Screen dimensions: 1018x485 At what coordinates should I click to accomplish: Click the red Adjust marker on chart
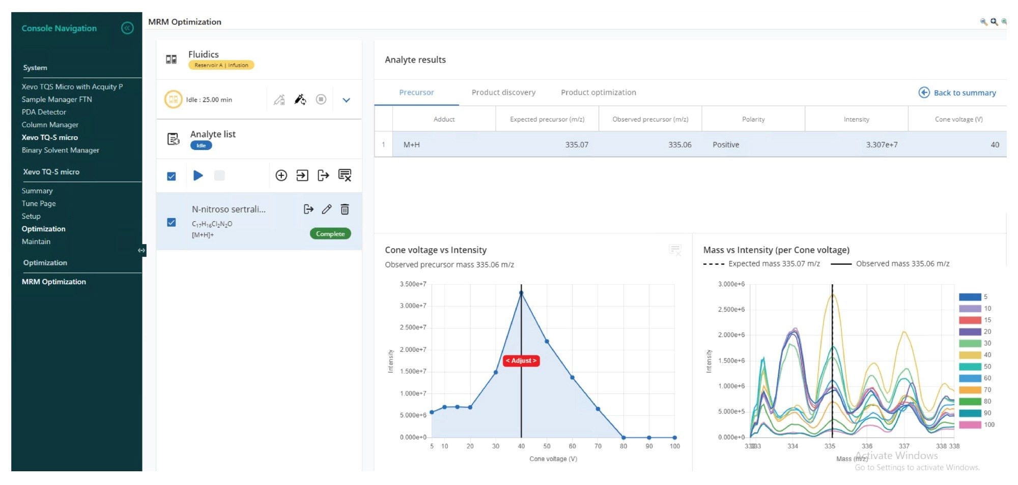click(x=521, y=360)
